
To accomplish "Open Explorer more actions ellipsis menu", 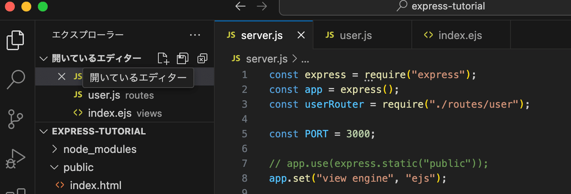I will tap(195, 35).
